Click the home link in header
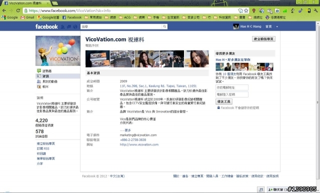 (x=268, y=26)
